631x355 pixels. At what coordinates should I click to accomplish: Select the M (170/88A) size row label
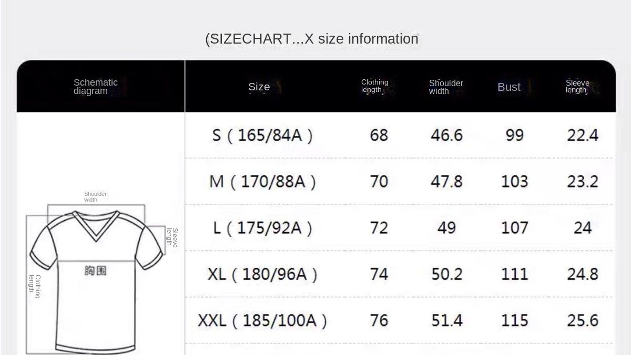262,182
